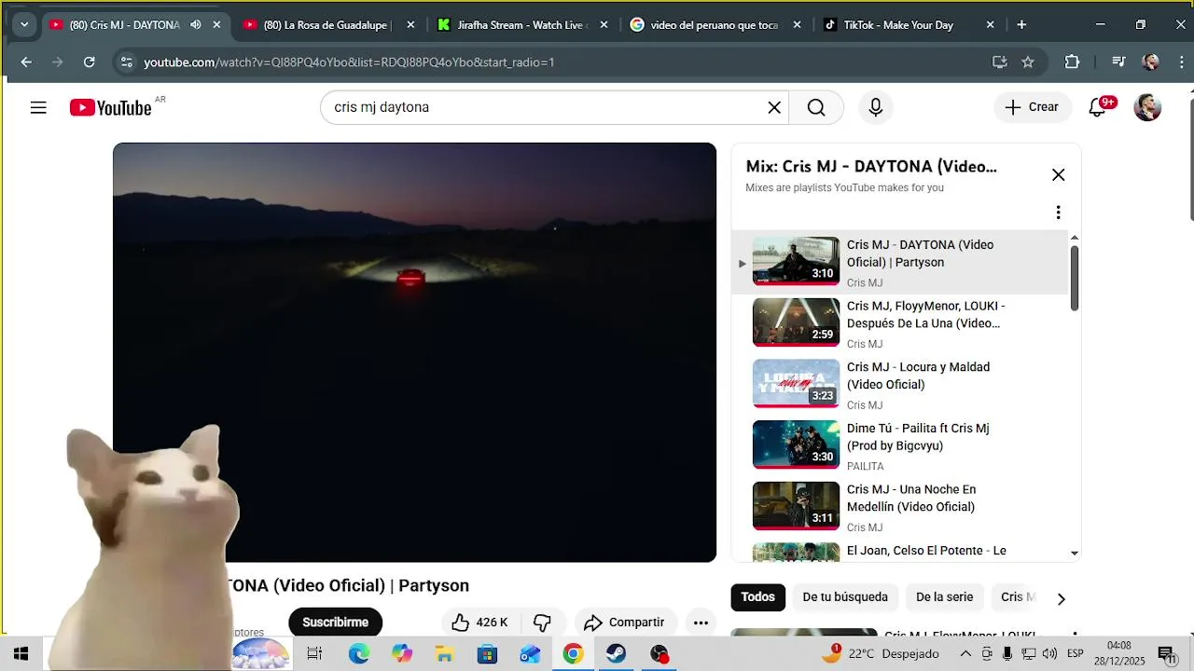
Task: Click the youtube.com address bar URL
Action: coord(349,62)
